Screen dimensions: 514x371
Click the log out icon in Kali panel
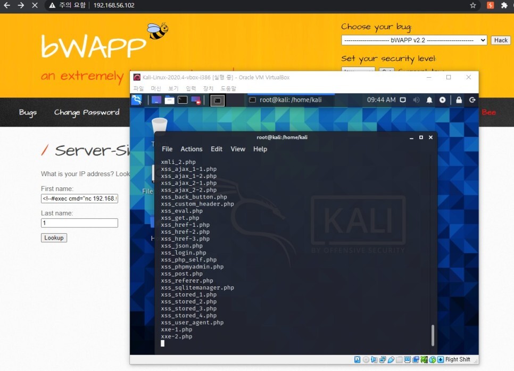pos(472,100)
